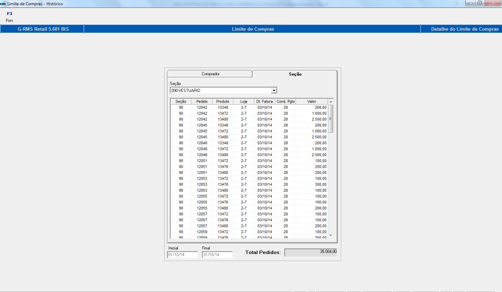Click value 200,00 in the order 12057 row

[321, 226]
